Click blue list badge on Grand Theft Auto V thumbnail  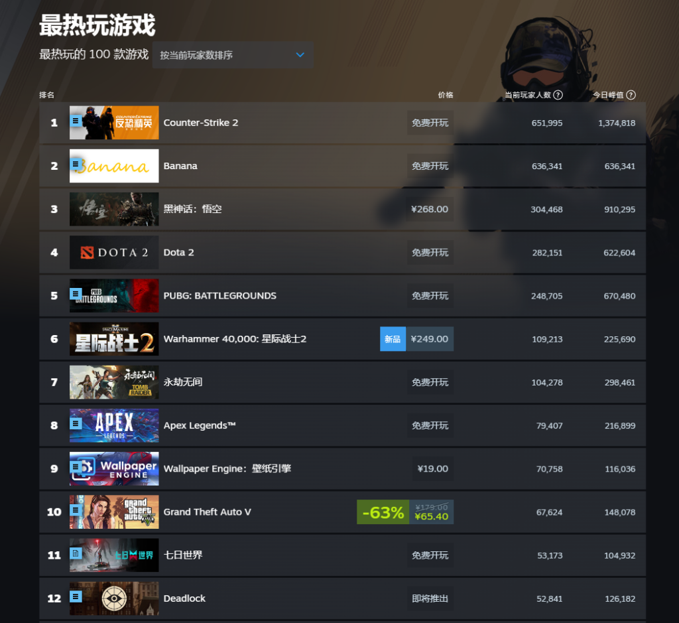(76, 510)
